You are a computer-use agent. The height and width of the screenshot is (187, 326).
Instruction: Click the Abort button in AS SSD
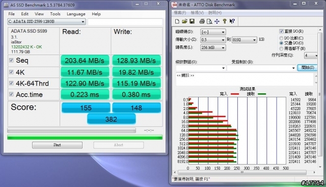tap(119, 145)
